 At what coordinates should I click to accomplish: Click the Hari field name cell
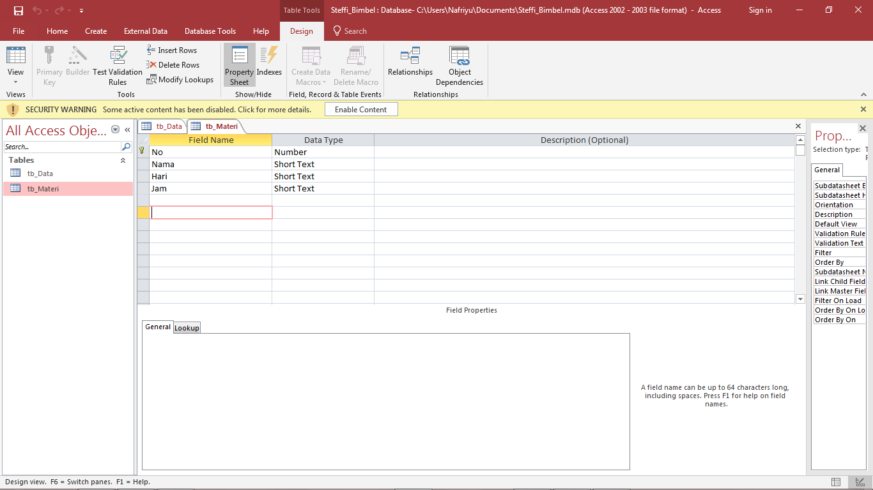tap(211, 177)
